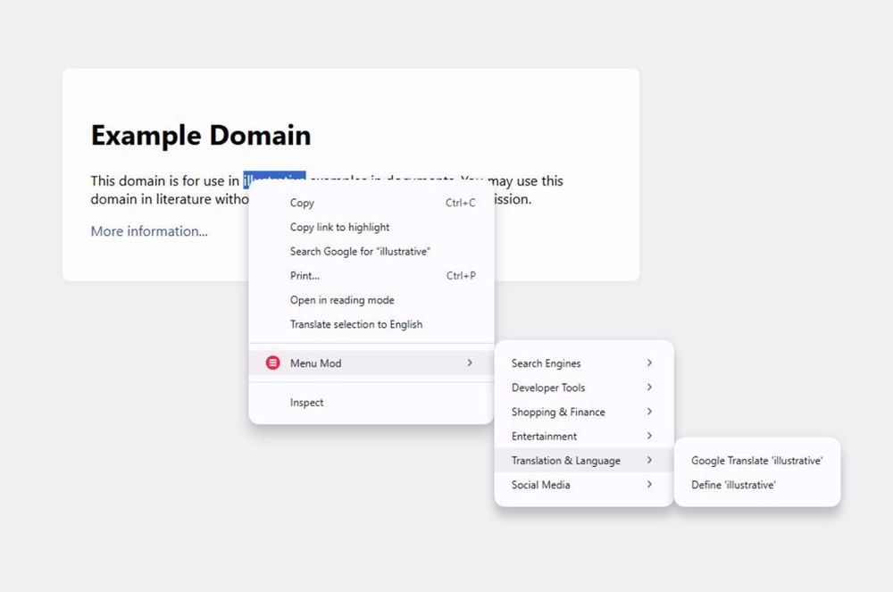Open the Shopping & Finance category

584,413
